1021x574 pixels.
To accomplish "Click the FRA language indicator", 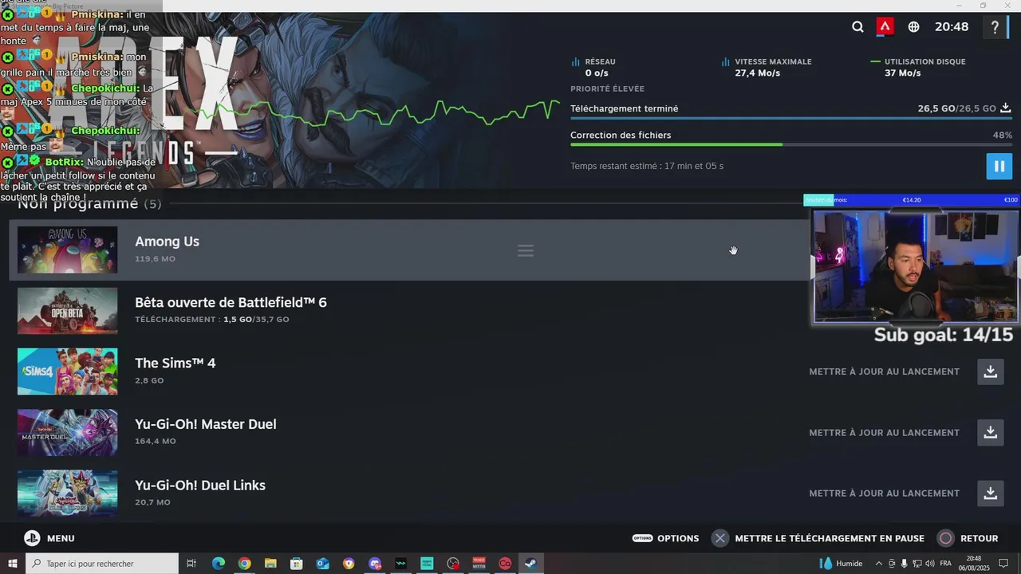I will [945, 564].
